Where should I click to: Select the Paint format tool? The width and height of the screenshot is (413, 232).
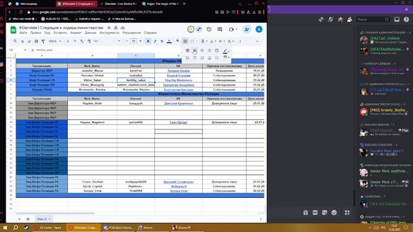tap(43, 41)
